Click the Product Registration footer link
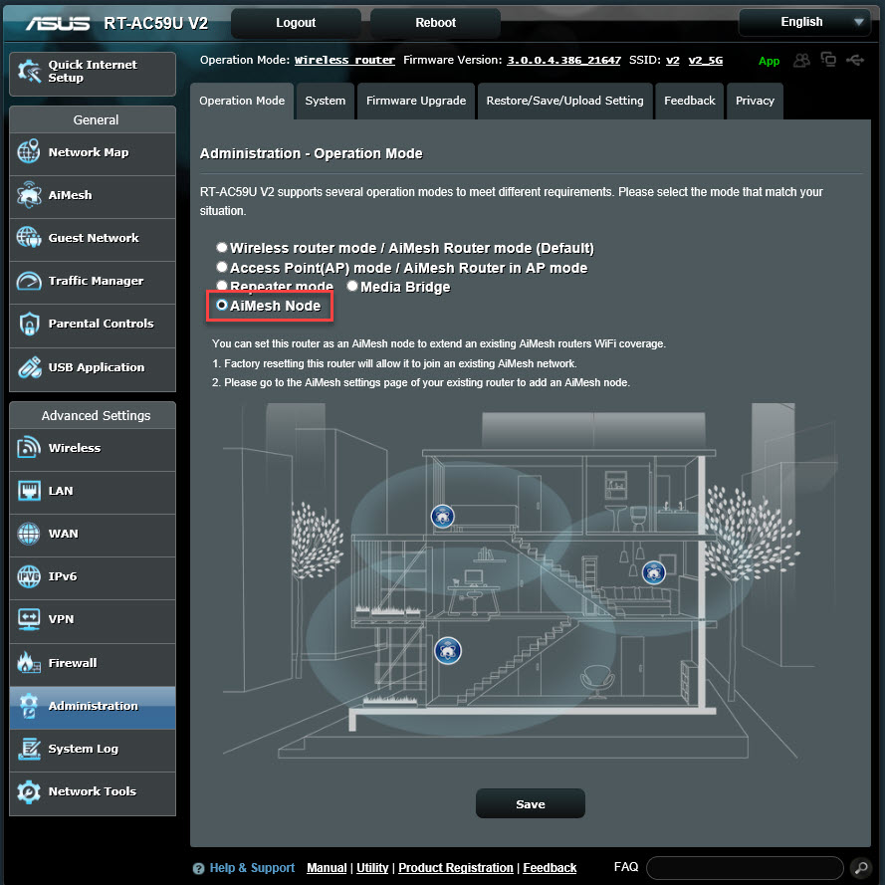The width and height of the screenshot is (885, 885). 456,867
